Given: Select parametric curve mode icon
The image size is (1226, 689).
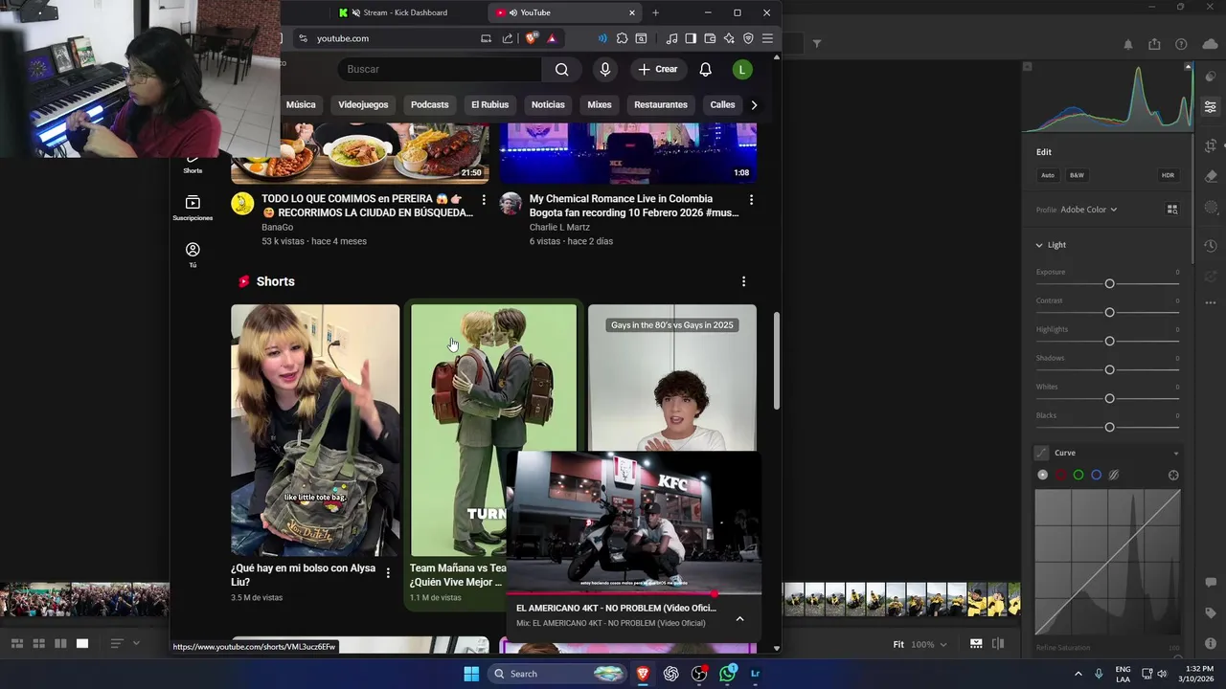Looking at the screenshot, I should tap(1114, 475).
